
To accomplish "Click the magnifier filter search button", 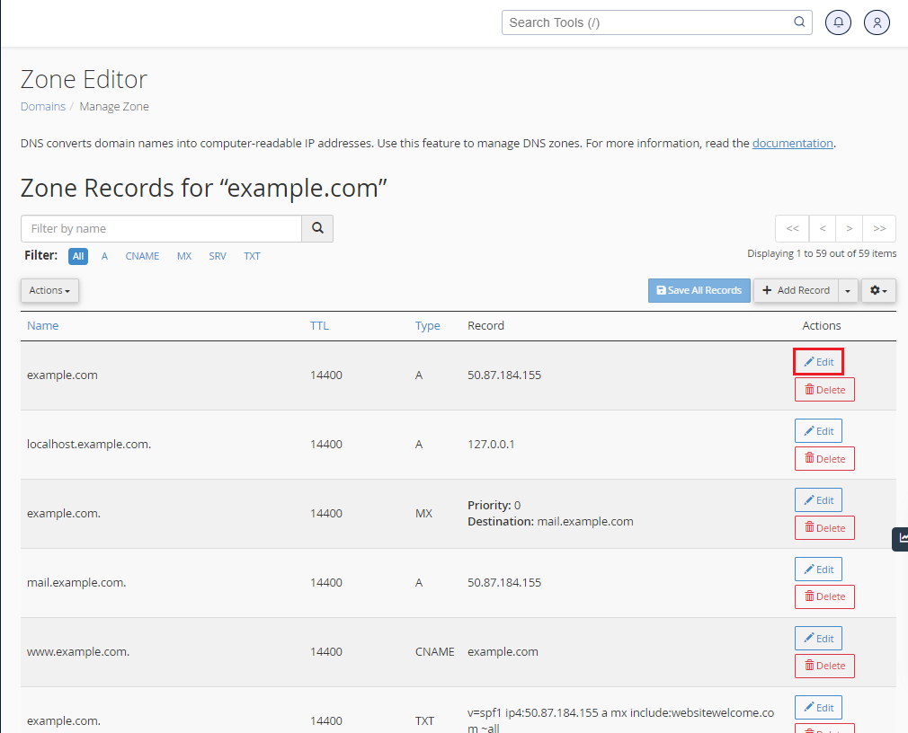I will [x=317, y=228].
